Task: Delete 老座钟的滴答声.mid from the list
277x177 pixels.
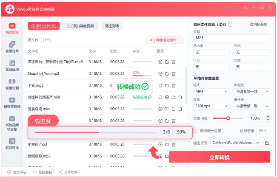Action: [180, 97]
